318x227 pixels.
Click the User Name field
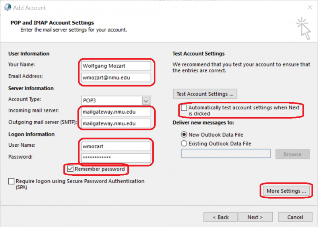click(116, 146)
